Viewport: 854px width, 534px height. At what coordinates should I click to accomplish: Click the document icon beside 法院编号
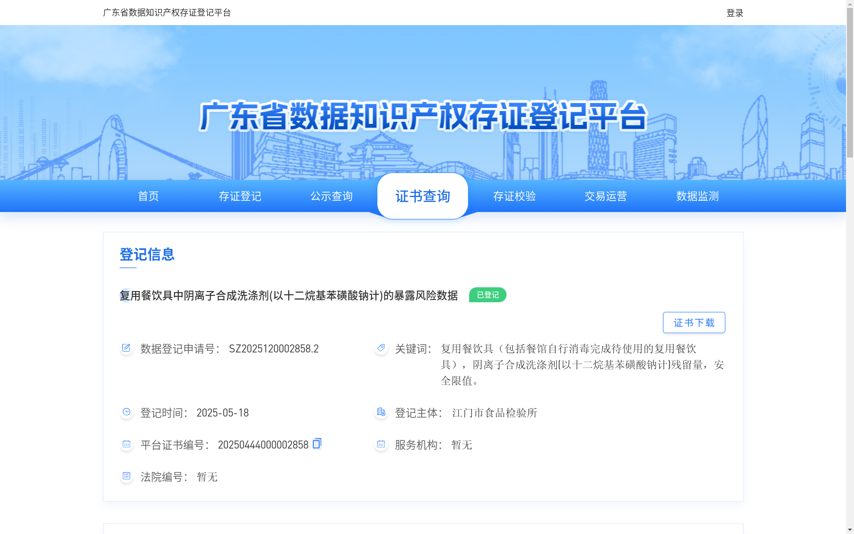(x=126, y=476)
